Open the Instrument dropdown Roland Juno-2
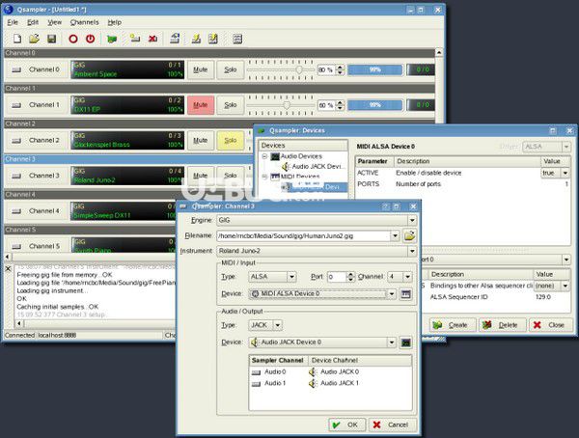The height and width of the screenshot is (438, 579). click(317, 251)
